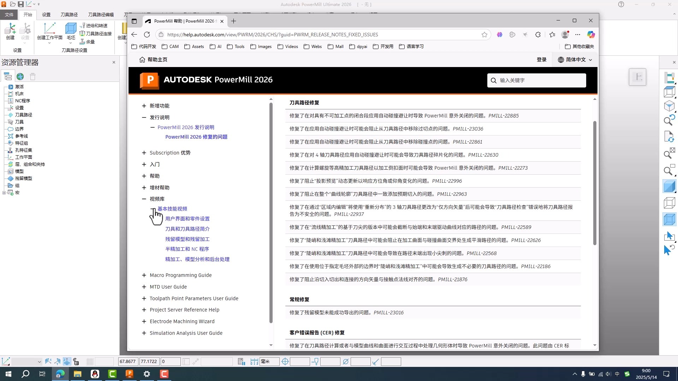Collapse 发行说明 section
678x381 pixels.
coord(144,117)
